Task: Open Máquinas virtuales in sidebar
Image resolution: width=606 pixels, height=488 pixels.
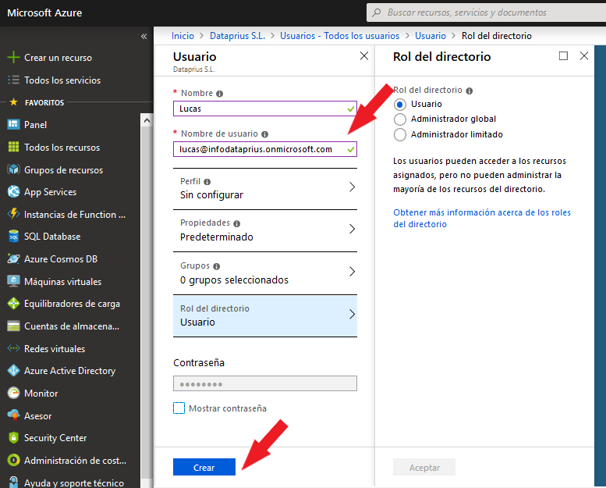Action: (x=62, y=282)
